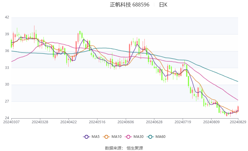Toggle the MA10 legend series
The width and height of the screenshot is (248, 151).
click(112, 137)
